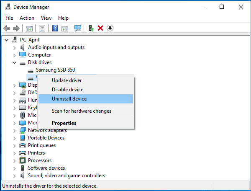Open the File menu

pyautogui.click(x=9, y=18)
